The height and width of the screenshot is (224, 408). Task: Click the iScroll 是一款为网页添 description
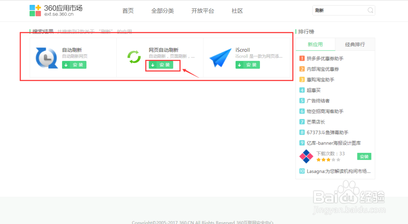point(259,56)
